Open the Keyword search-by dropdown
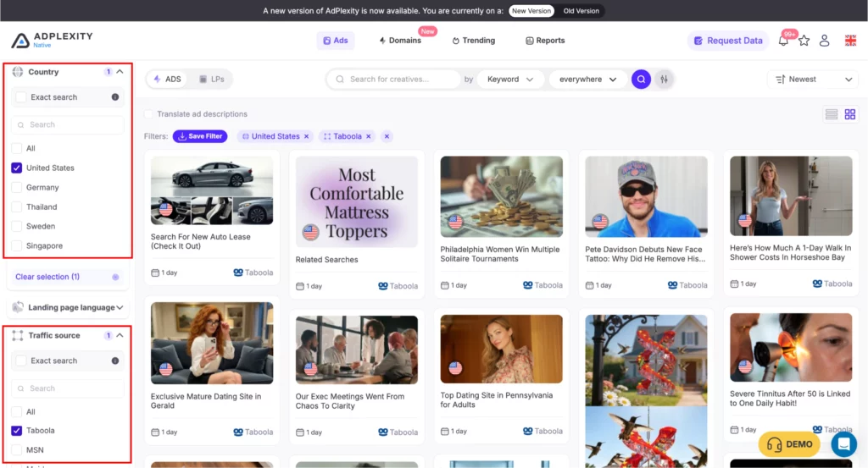 509,79
